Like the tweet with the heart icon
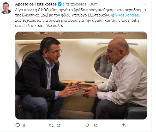This screenshot has height=132, width=156. tap(87, 125)
